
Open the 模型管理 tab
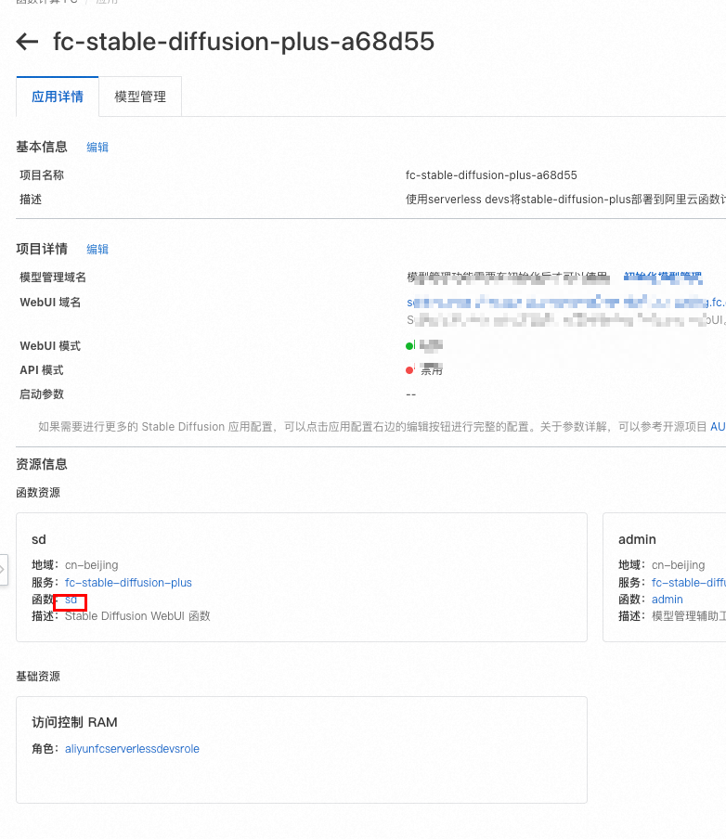pos(140,97)
